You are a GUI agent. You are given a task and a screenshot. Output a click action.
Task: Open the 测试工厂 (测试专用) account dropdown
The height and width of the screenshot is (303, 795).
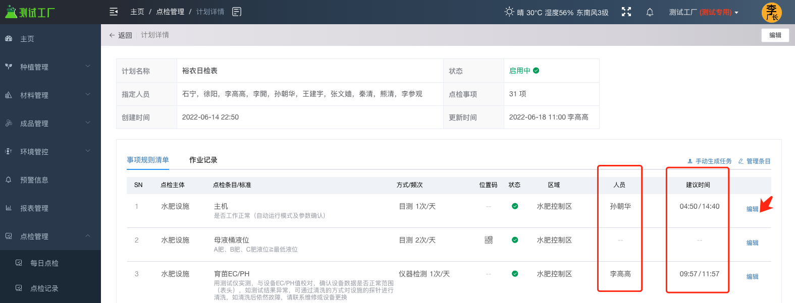click(x=704, y=12)
